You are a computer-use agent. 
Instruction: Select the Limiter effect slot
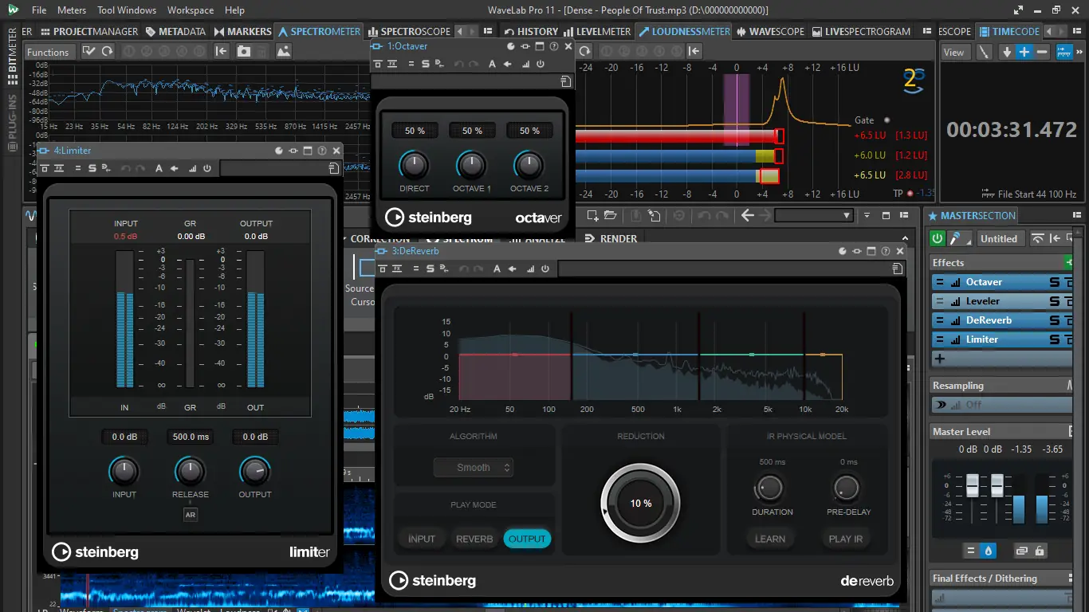click(x=1001, y=339)
